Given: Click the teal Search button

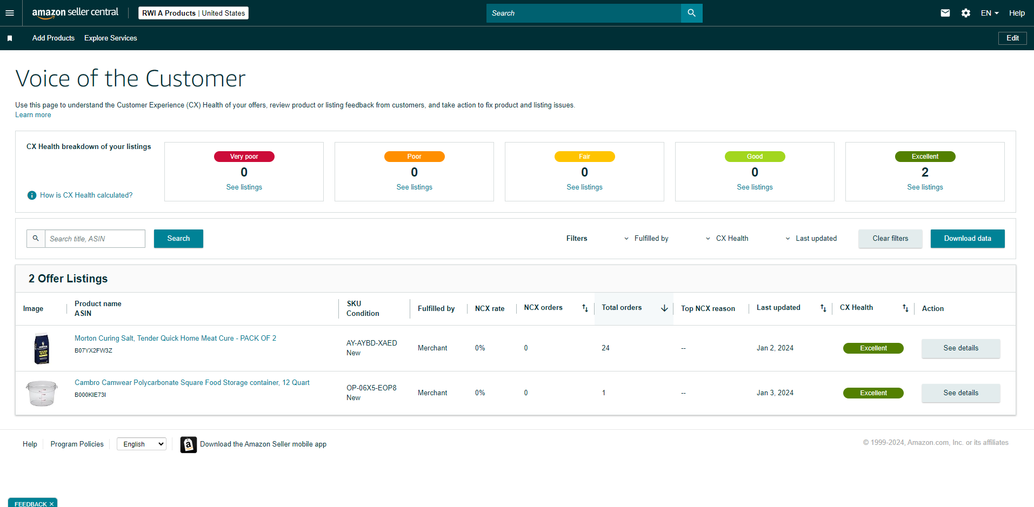Looking at the screenshot, I should point(178,239).
